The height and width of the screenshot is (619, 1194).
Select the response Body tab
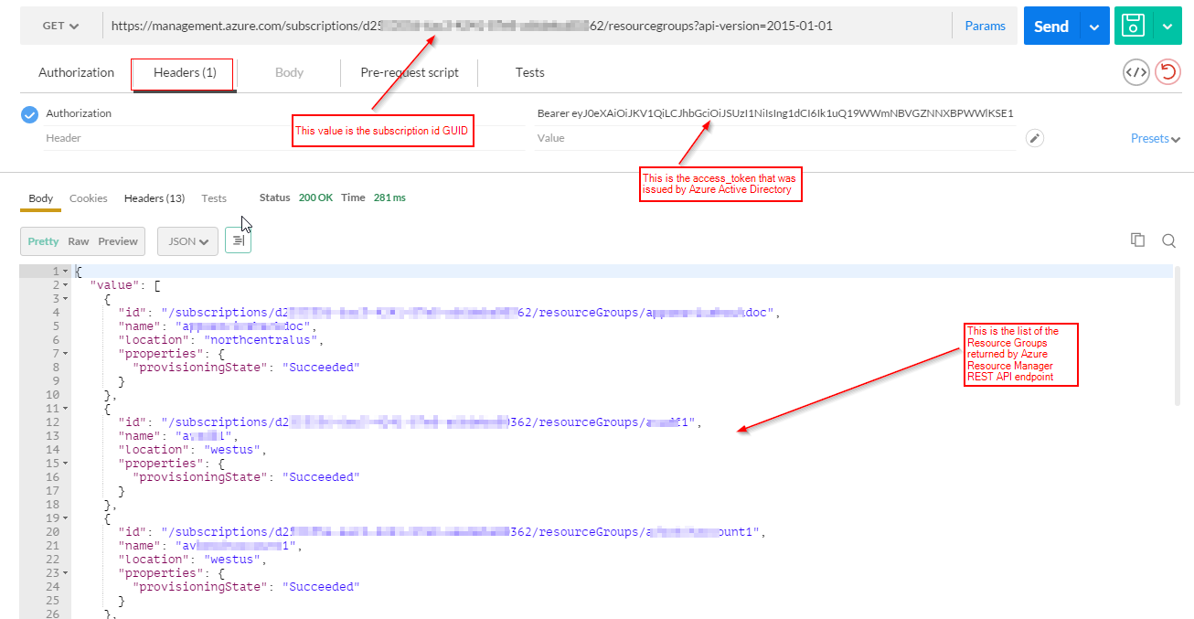click(41, 198)
